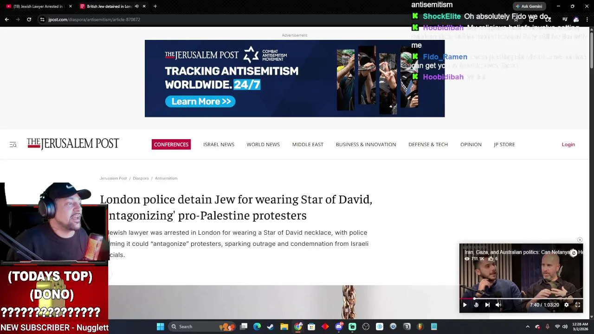The image size is (594, 334).
Task: Close the floating video player
Action: 580,240
